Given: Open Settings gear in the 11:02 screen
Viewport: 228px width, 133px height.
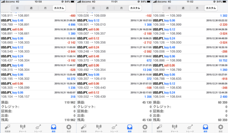Looking at the screenshot, I should pos(221,128).
